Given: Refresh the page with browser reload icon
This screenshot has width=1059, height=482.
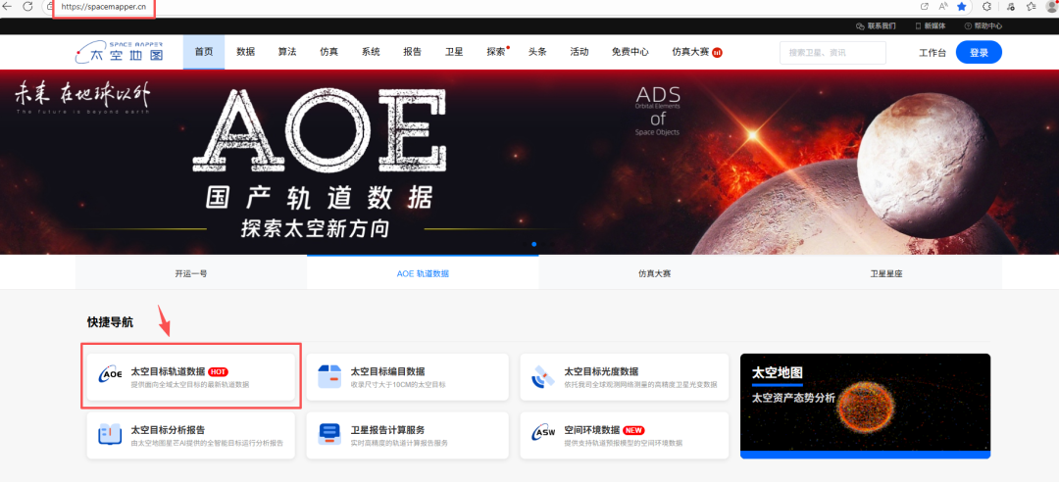Looking at the screenshot, I should [x=27, y=7].
